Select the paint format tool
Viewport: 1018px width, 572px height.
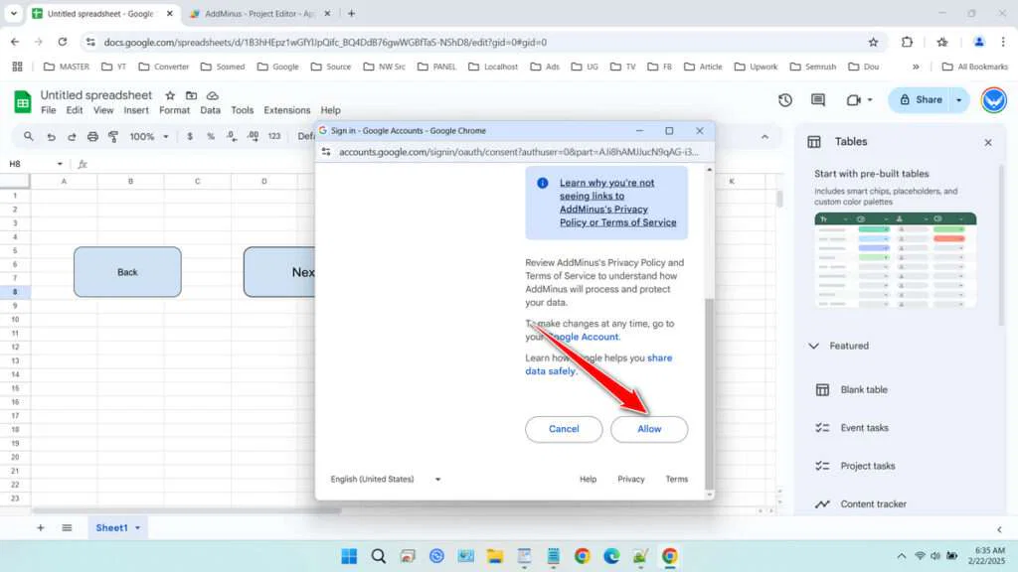[111, 136]
